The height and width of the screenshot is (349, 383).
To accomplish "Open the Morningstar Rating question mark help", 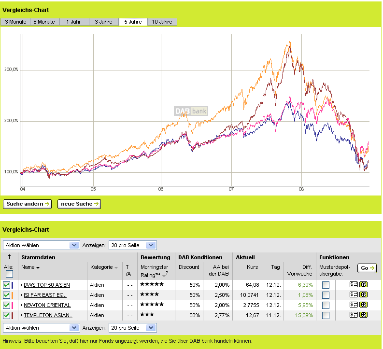I will click(167, 273).
